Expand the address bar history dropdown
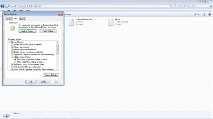Screen dimensions: 213x119 [169, 6]
